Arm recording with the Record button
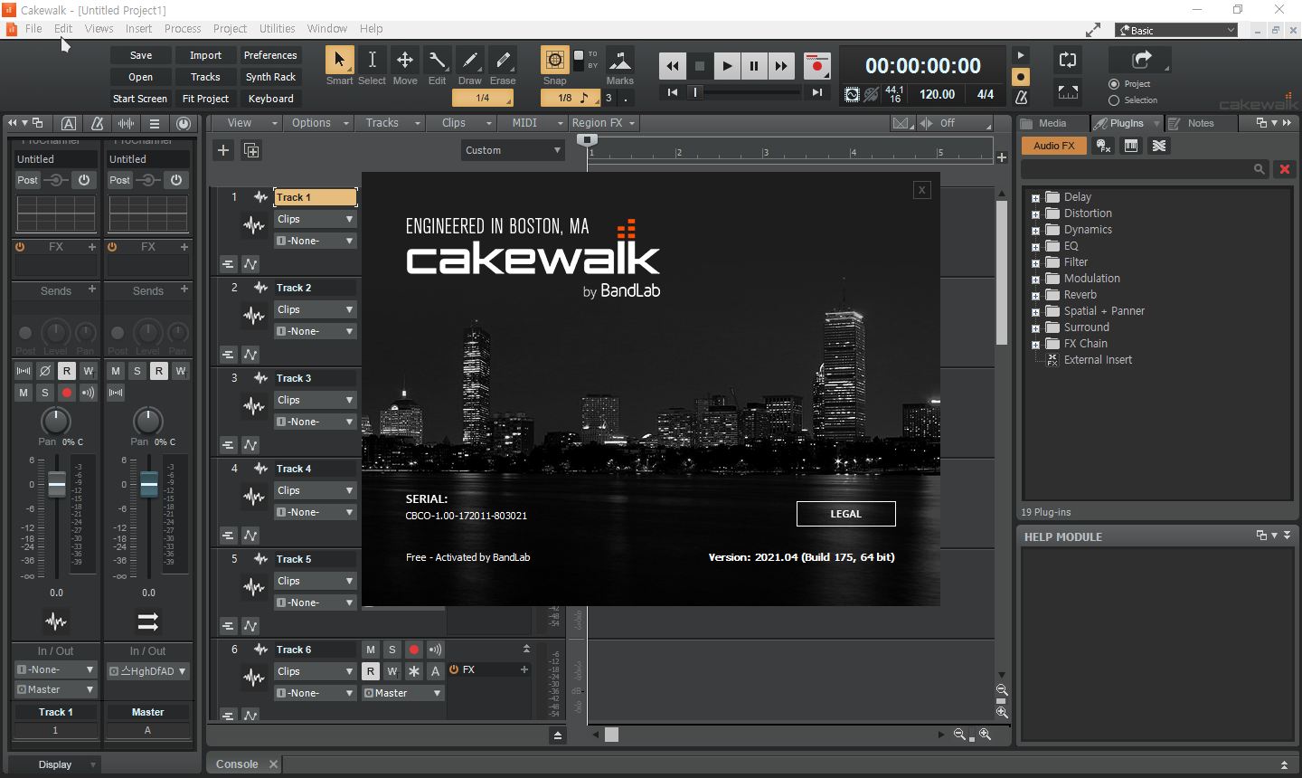 (x=817, y=66)
